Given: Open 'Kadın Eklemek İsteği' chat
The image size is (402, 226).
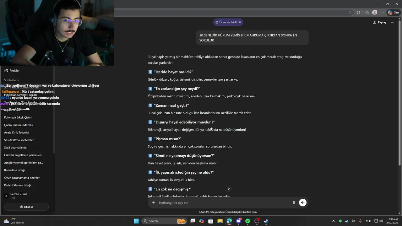Looking at the screenshot, I should pyautogui.click(x=18, y=185).
